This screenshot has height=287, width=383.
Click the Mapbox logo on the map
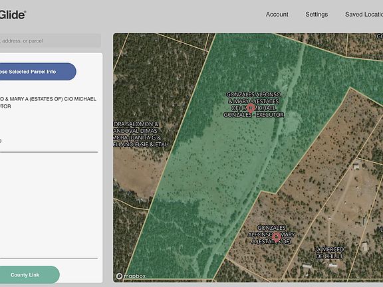(x=131, y=276)
